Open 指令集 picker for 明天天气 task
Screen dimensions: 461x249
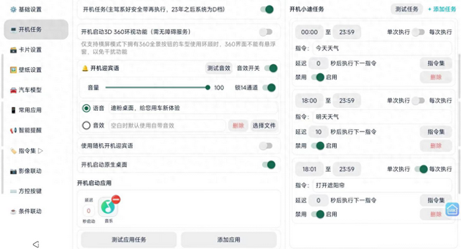pyautogui.click(x=436, y=132)
